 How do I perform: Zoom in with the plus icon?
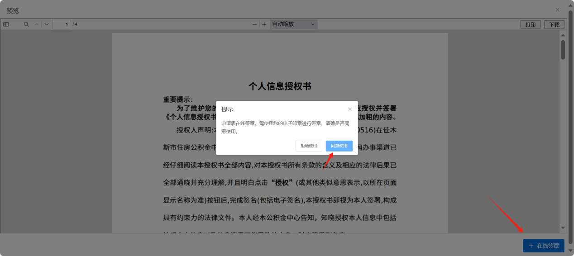(264, 24)
